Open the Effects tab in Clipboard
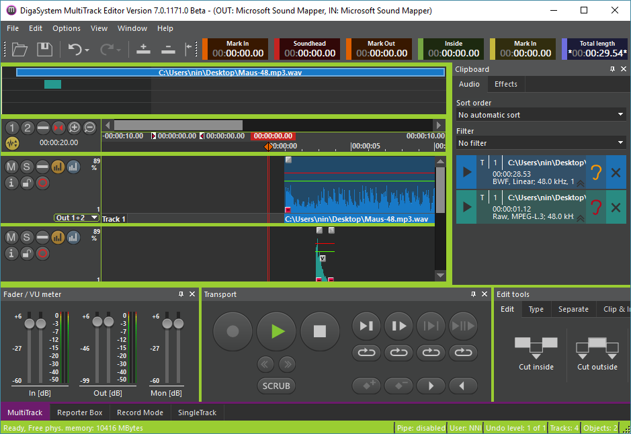The height and width of the screenshot is (434, 631). (505, 84)
